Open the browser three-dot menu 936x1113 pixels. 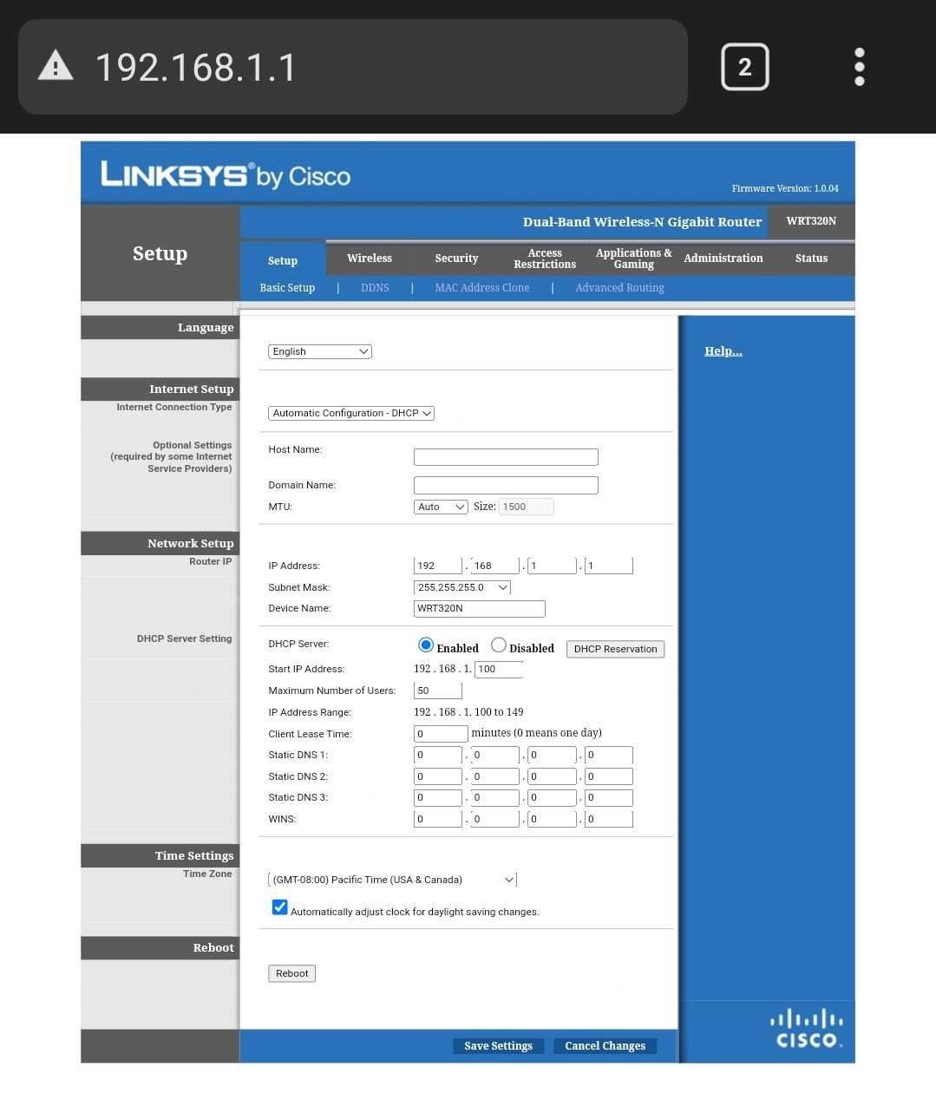coord(859,67)
